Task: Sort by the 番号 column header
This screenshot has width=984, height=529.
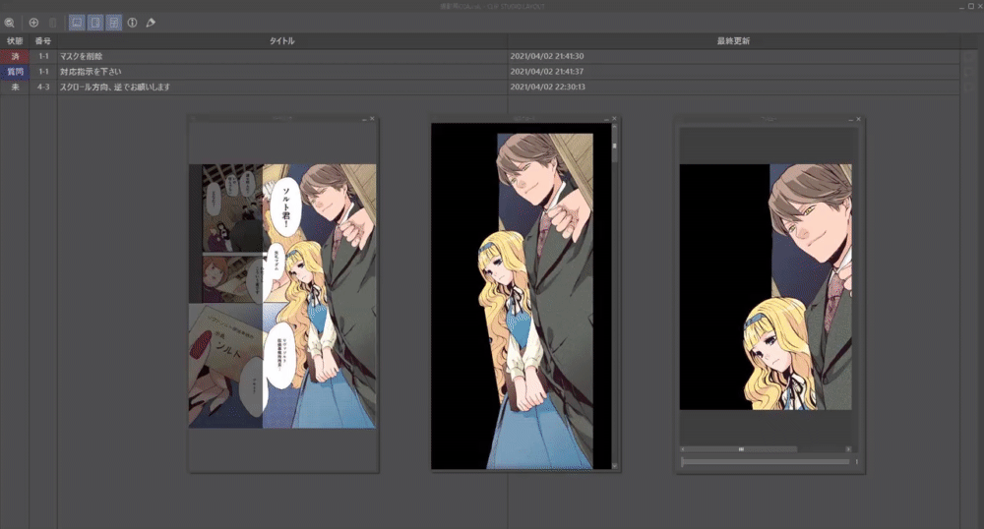Action: 43,40
